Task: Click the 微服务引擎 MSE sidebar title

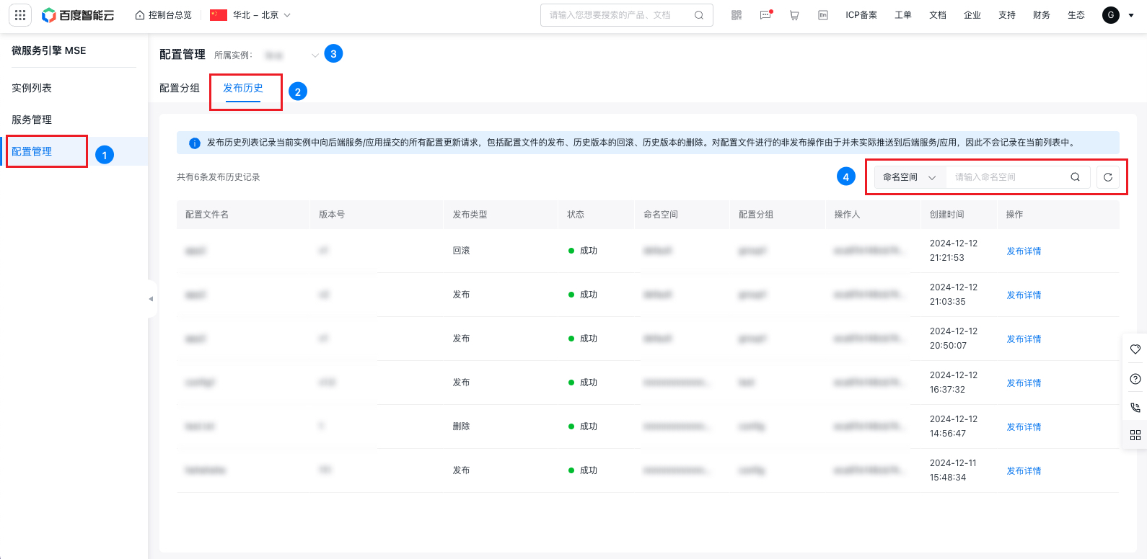Action: (49, 50)
